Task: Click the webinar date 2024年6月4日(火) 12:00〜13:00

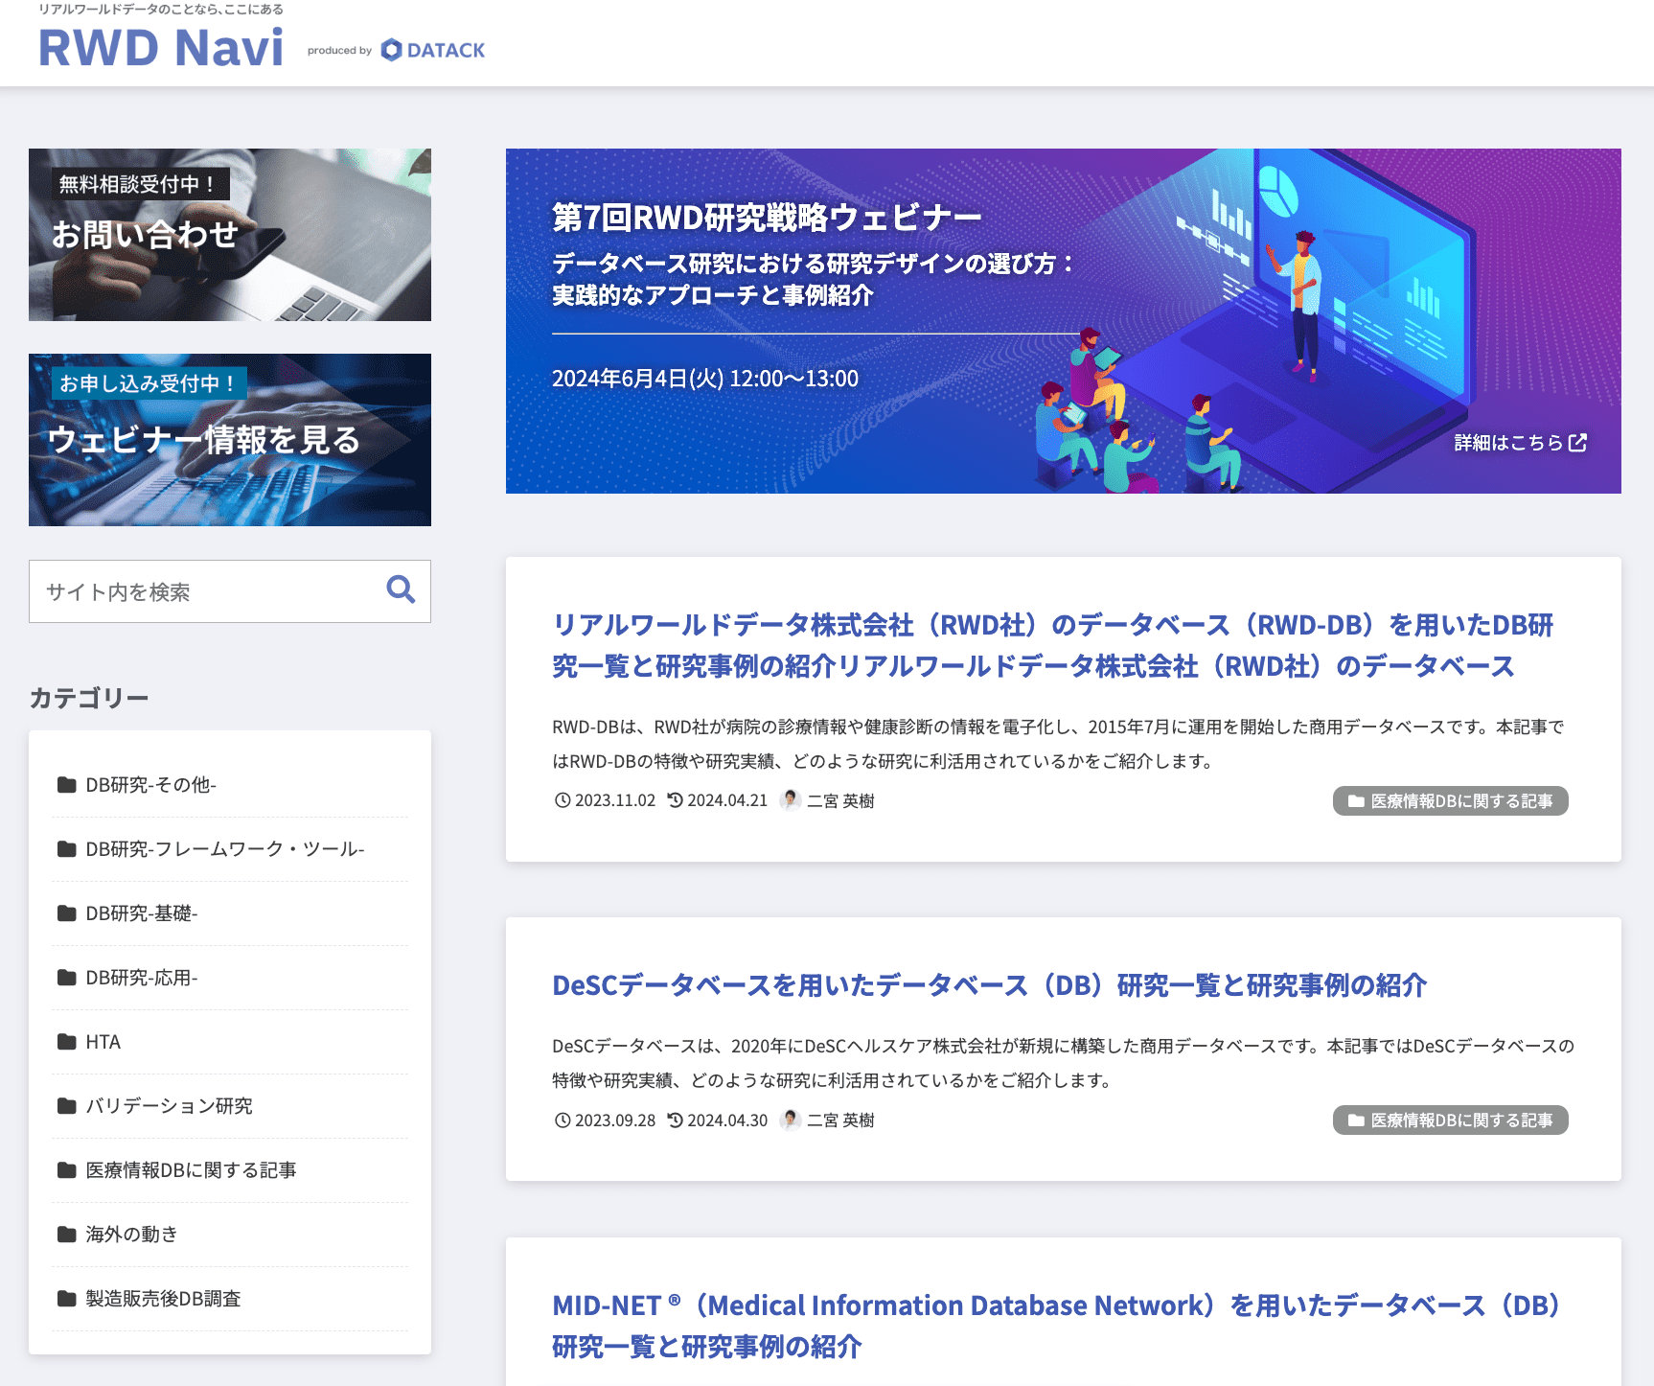Action: (x=705, y=379)
